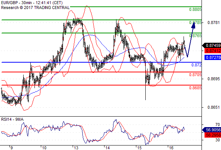
Task: Click date marker 10 on time axis
Action: [44, 148]
